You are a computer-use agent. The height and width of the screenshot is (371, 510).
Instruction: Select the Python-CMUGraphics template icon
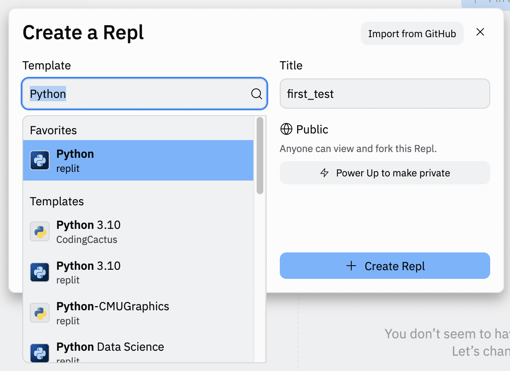pos(40,313)
